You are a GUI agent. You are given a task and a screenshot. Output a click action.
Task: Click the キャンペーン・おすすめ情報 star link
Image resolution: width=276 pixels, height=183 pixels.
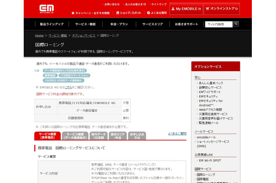[91, 13]
